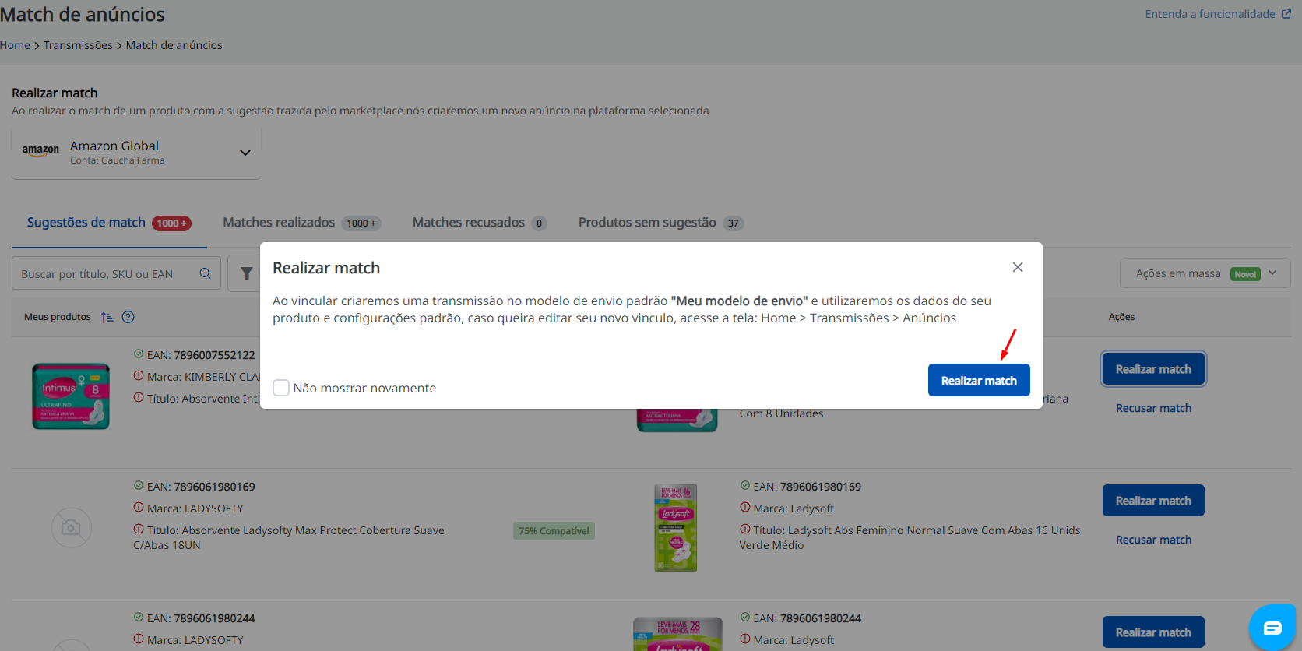Click the green check icon beside left EAN 7896007552122
This screenshot has width=1302, height=651.
[x=139, y=354]
